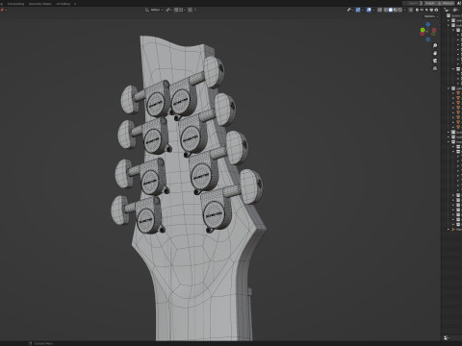Viewport: 462px width, 346px height.
Task: Open the Global transform orientation dropdown
Action: tap(154, 10)
